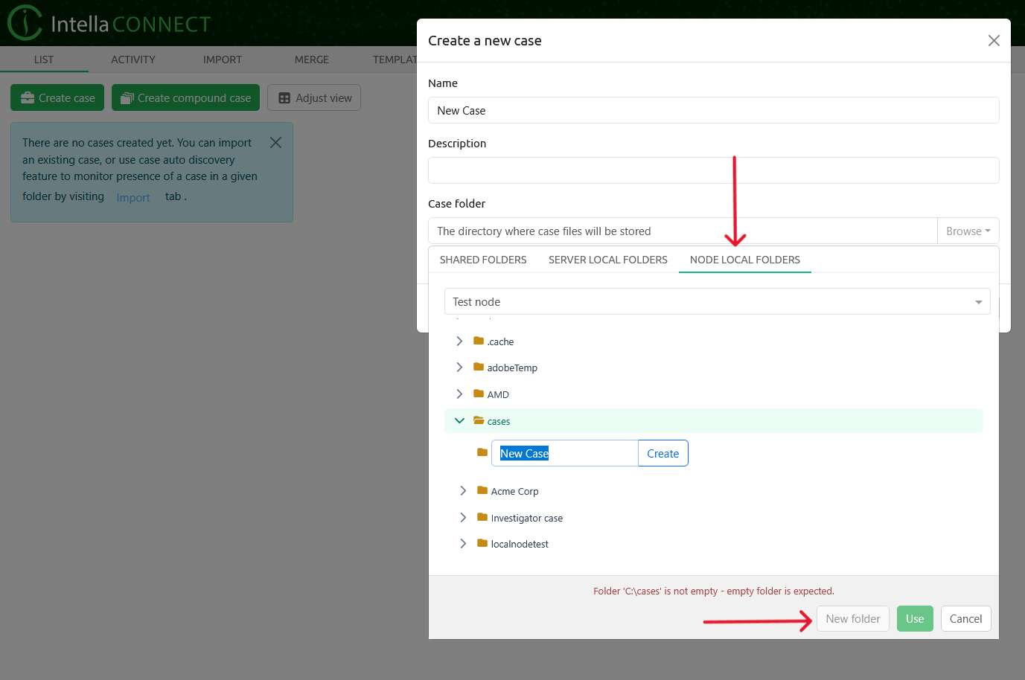Open the Test node dropdown
Viewport: 1025px width, 680px height.
coord(717,301)
